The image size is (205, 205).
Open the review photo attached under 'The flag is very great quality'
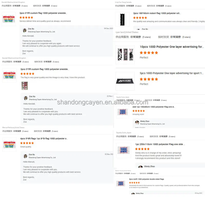[x=25, y=86]
